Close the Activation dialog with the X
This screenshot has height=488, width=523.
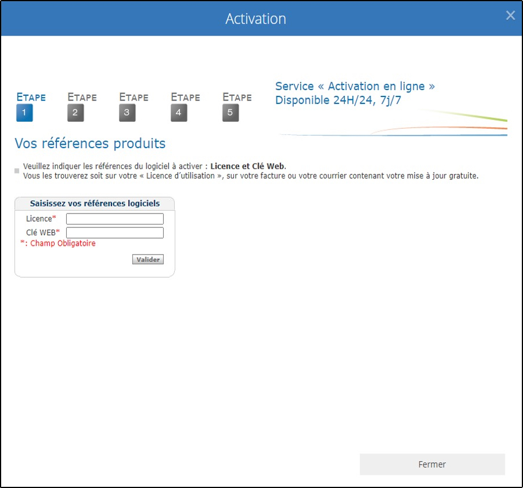510,16
